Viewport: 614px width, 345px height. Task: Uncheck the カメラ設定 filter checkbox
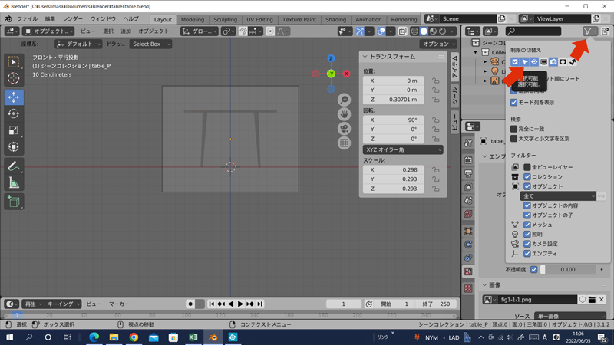click(x=527, y=244)
